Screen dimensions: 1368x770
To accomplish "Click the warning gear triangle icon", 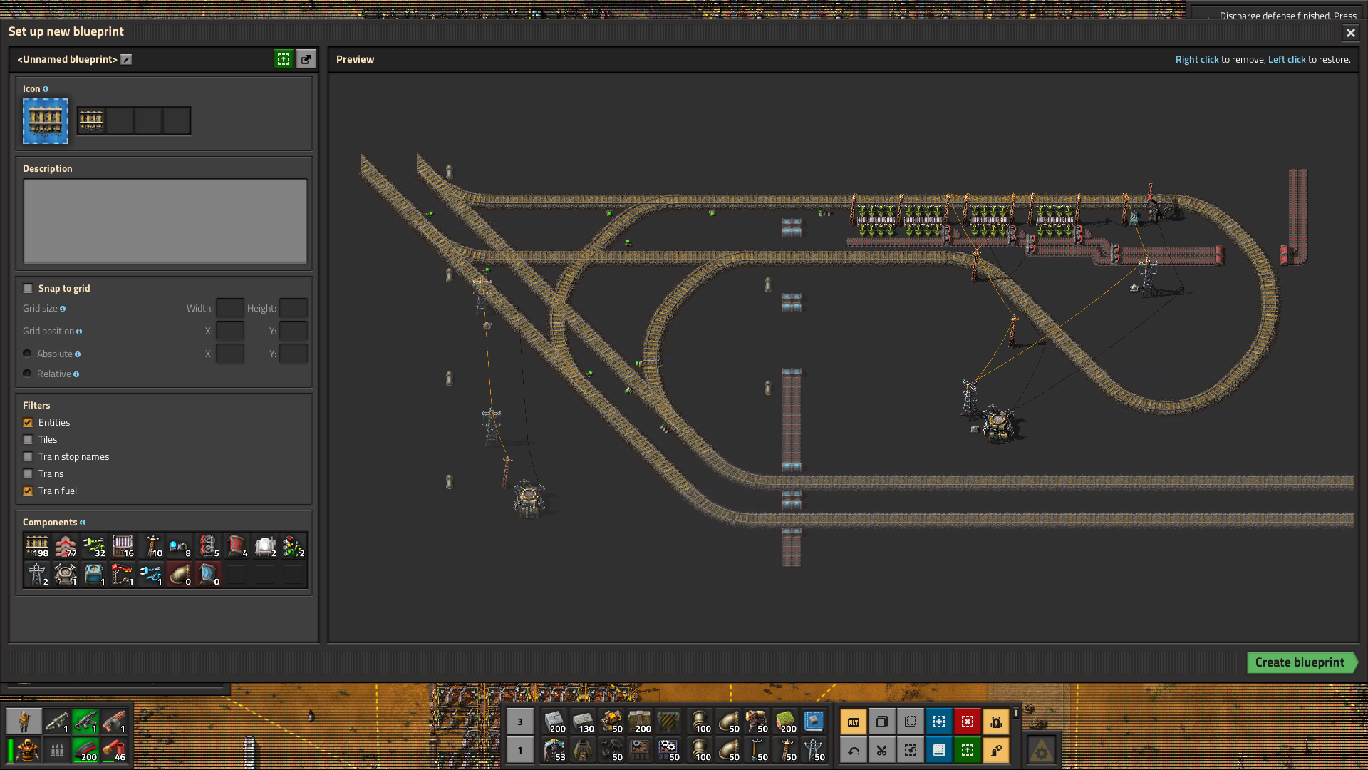I will [1042, 751].
